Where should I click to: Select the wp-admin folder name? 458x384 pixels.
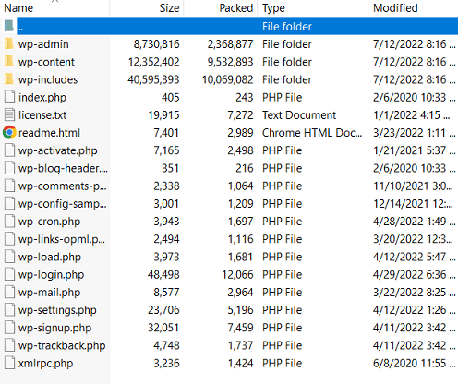click(x=43, y=44)
